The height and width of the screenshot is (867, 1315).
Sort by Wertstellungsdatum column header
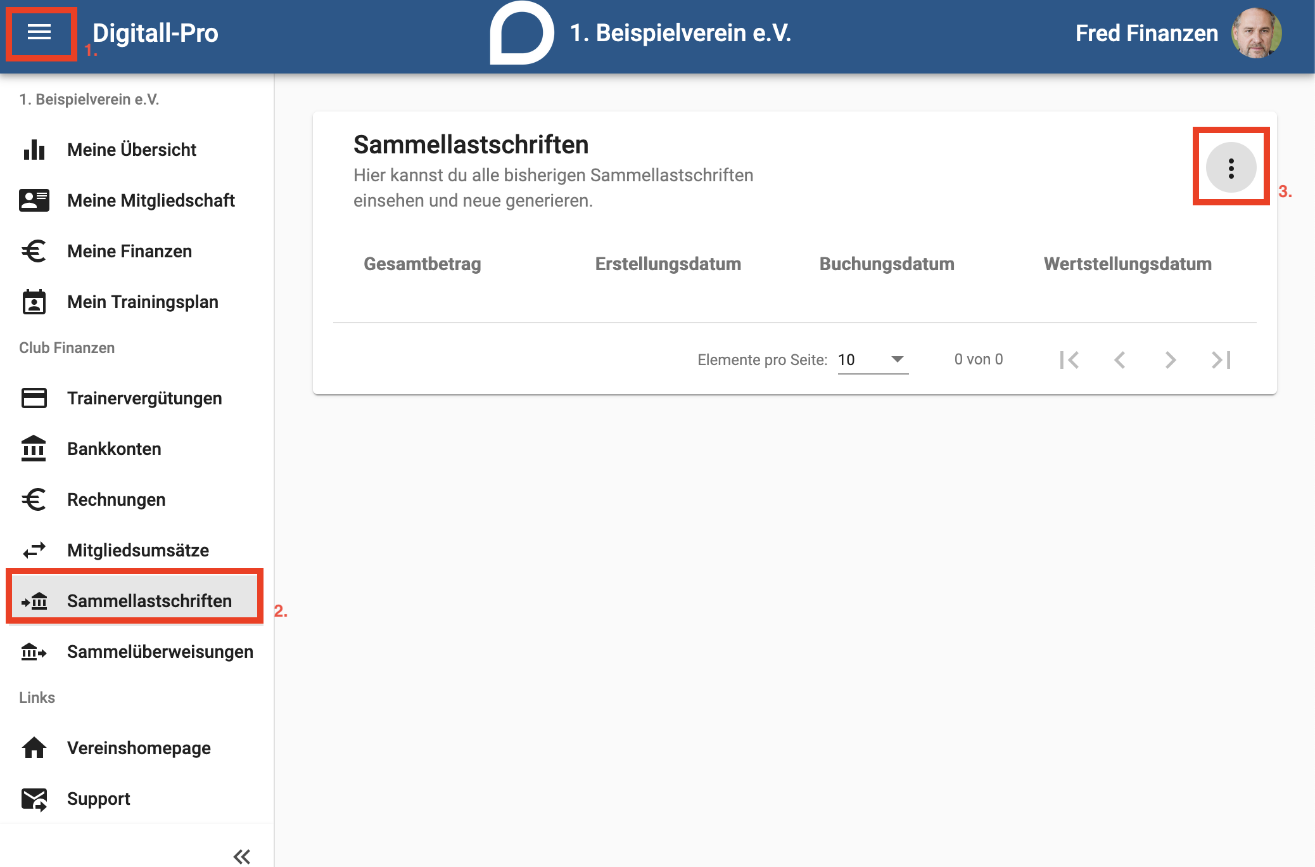(1128, 264)
